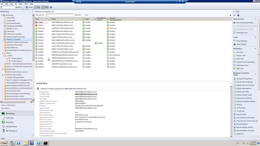Select Windows Client Computers in the tree
The width and height of the screenshot is (260, 146).
[x=15, y=37]
